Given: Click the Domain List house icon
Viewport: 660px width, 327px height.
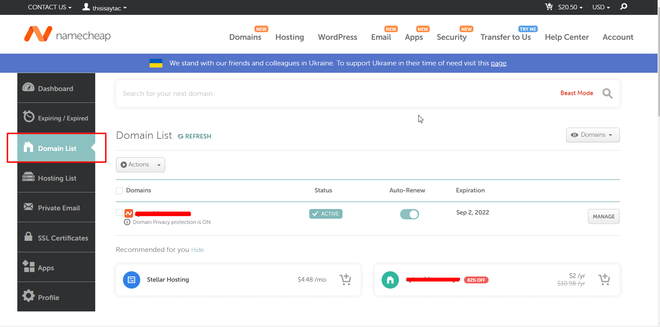Looking at the screenshot, I should coord(28,147).
